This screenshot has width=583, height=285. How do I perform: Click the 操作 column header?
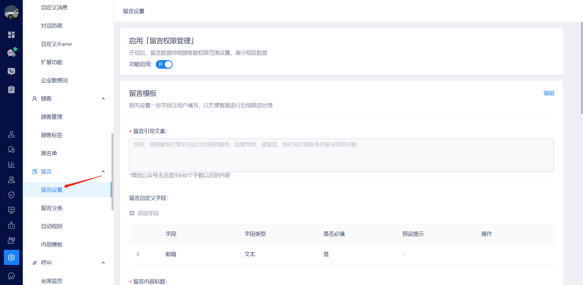click(x=486, y=234)
